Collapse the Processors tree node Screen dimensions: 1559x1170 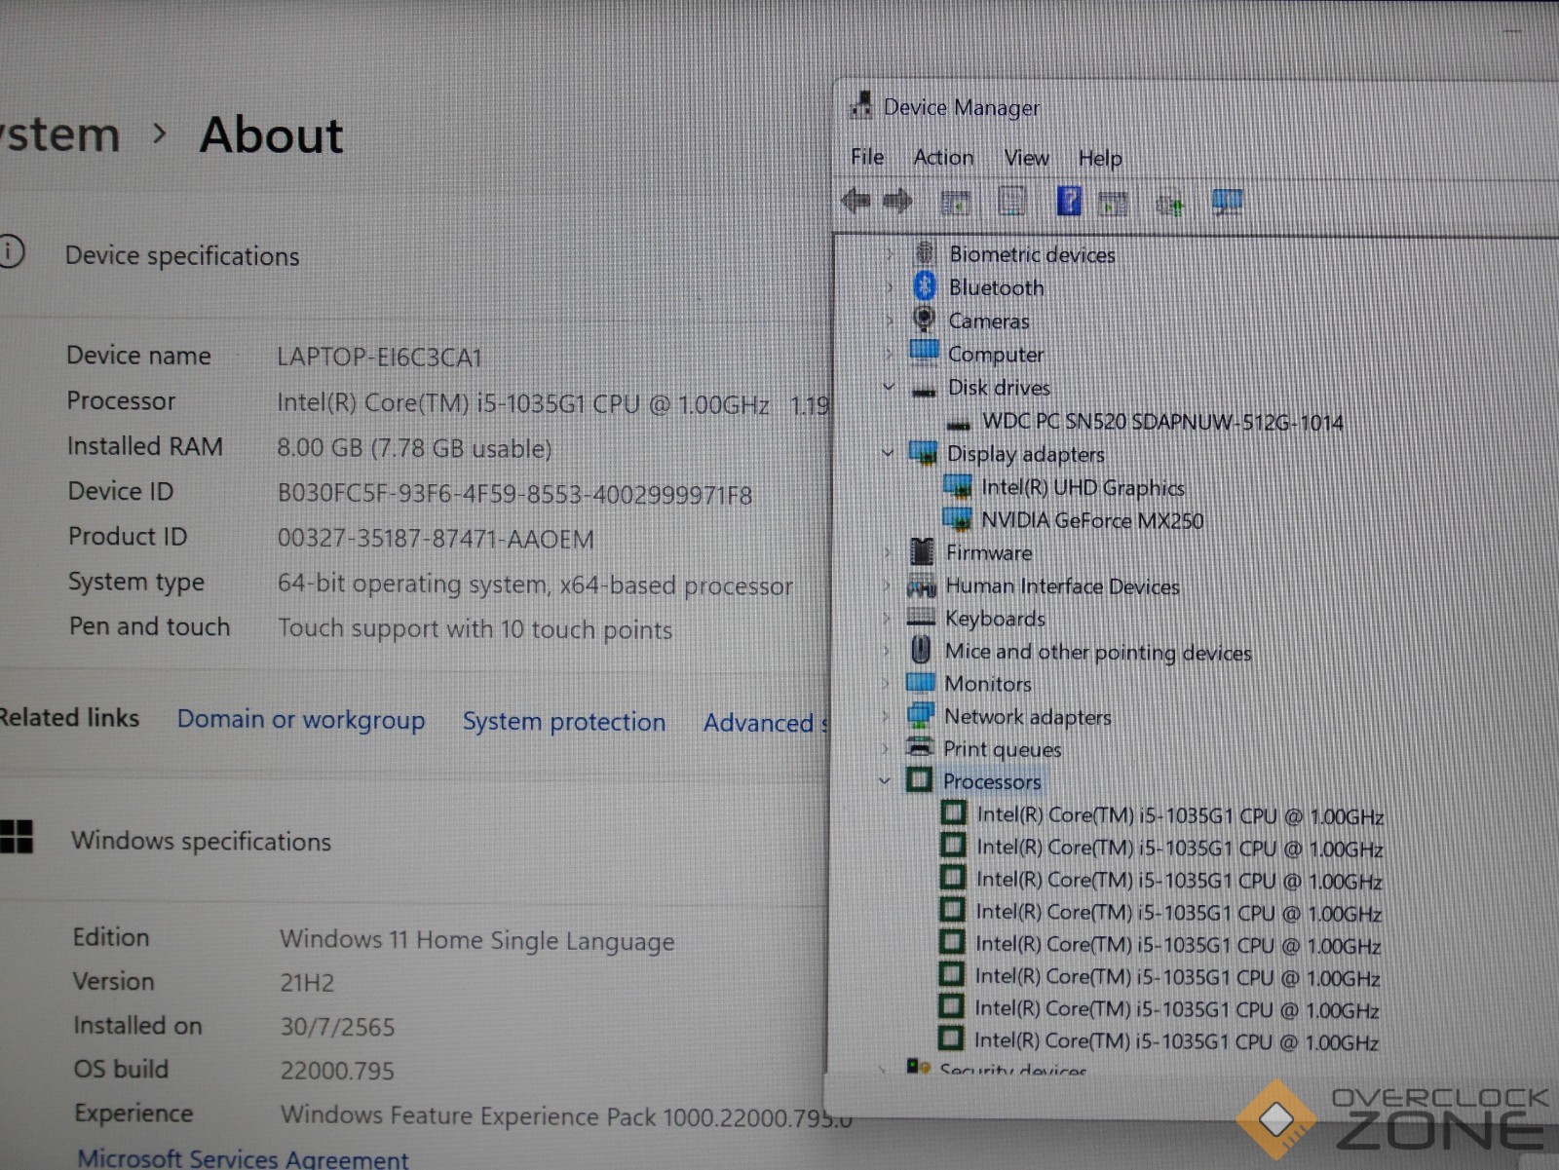click(884, 780)
